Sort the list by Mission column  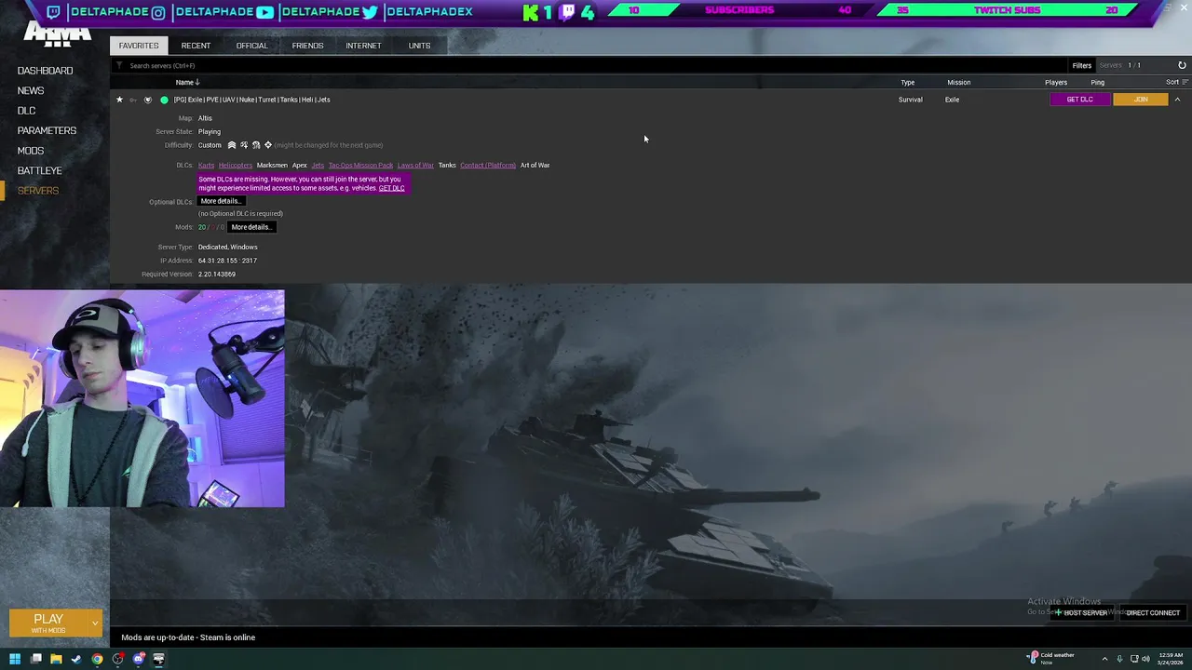(x=959, y=82)
